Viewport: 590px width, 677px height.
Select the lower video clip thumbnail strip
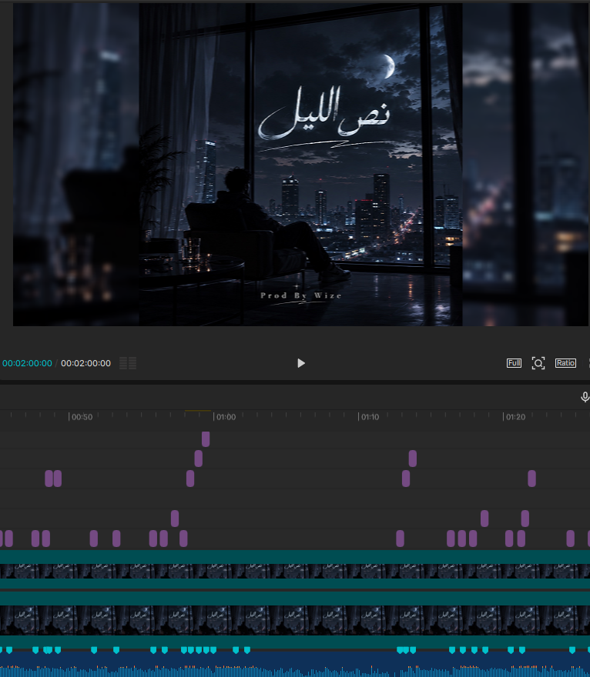(x=295, y=620)
